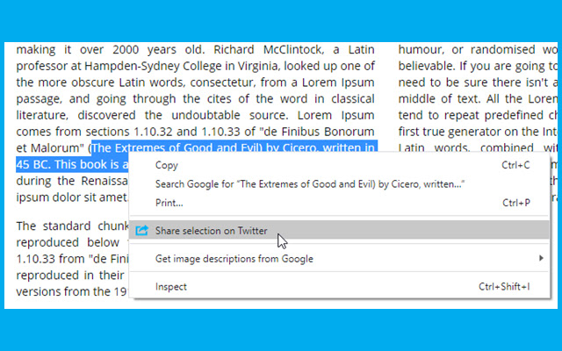Click the highlighted text 'The Extremes of Good and Evil'
562x351 pixels.
pyautogui.click(x=177, y=148)
